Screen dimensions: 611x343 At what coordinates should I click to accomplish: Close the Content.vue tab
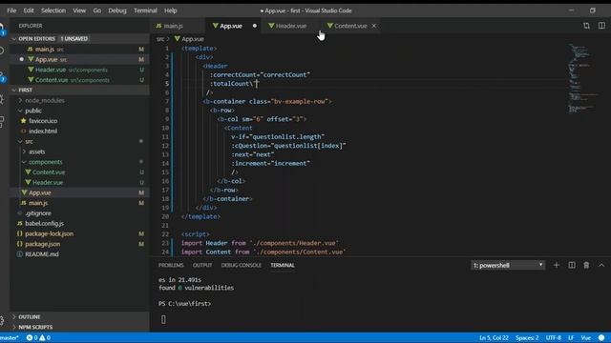[373, 26]
